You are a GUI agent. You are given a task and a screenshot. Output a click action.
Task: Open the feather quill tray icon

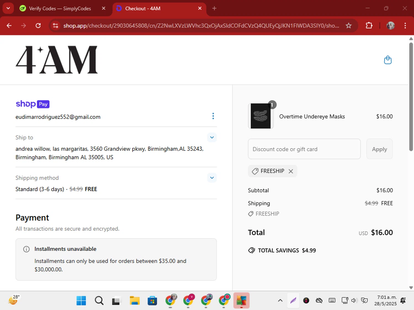[293, 301]
